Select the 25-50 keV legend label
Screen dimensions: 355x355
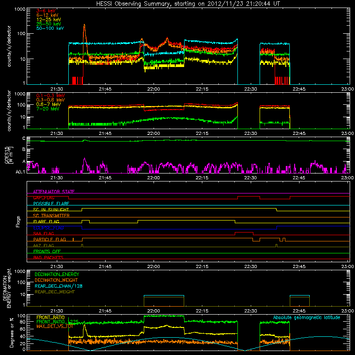tap(49, 24)
